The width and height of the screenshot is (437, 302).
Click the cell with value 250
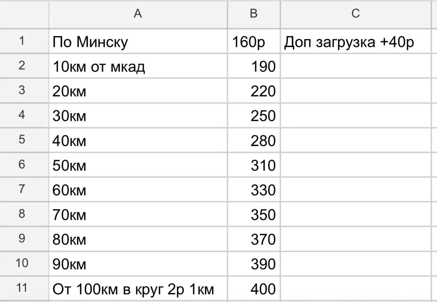253,116
